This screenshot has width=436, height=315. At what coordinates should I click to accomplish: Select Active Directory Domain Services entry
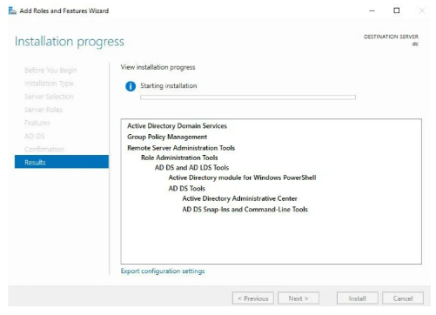(177, 126)
